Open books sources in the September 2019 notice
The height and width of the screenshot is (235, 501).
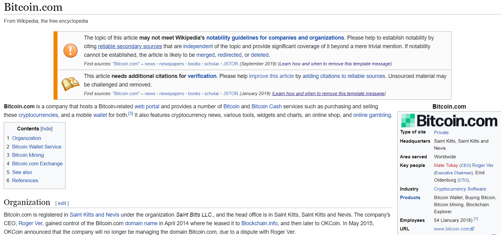[x=194, y=64]
